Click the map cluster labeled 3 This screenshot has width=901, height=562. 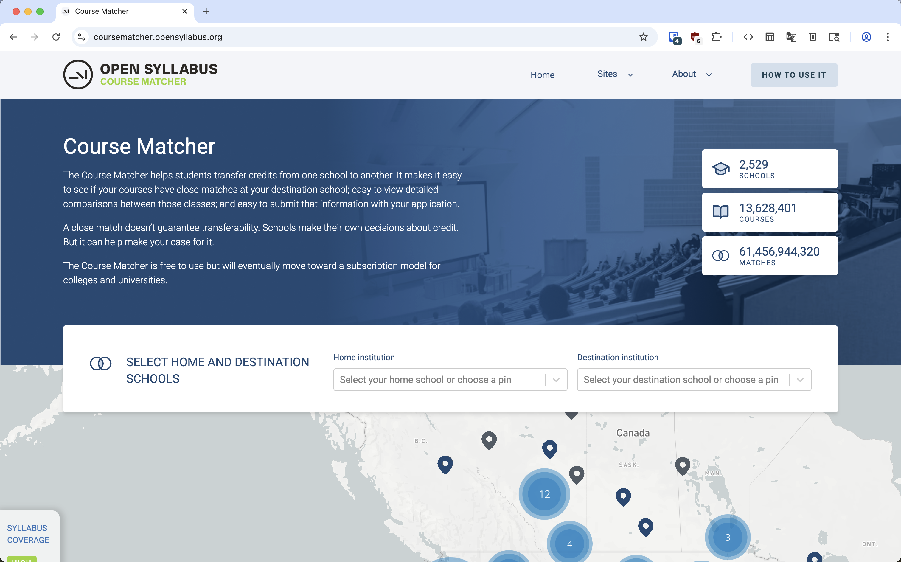click(728, 537)
